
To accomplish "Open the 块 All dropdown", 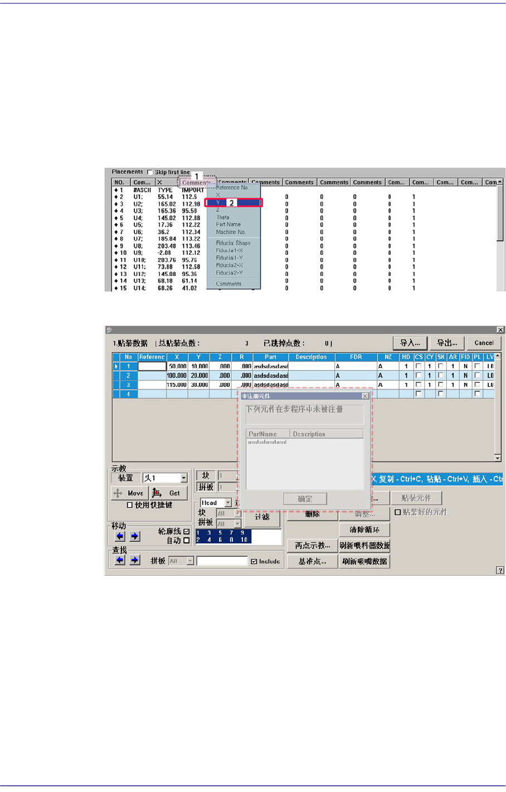I will (x=237, y=513).
